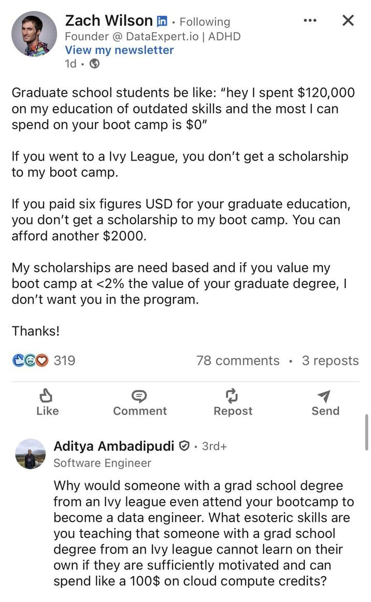
Task: Click the 3rd+ connection label
Action: [x=212, y=446]
